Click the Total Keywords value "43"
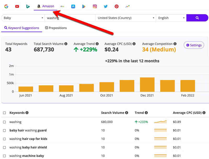The width and height of the screenshot is (209, 159). click(8, 49)
